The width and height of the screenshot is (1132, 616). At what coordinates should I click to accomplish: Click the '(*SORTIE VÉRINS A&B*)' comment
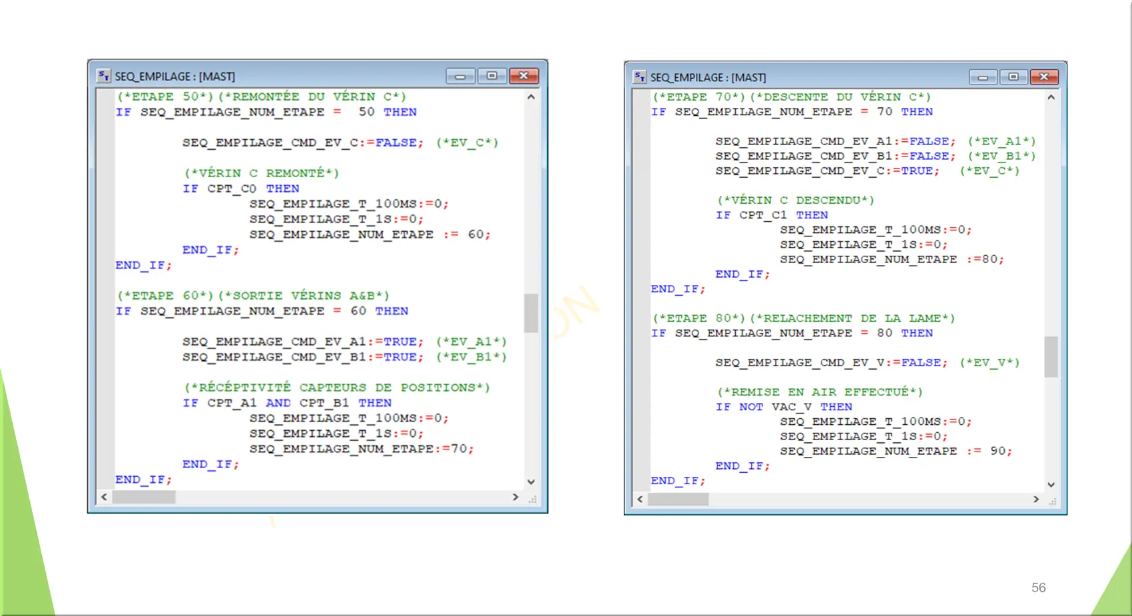coord(304,296)
